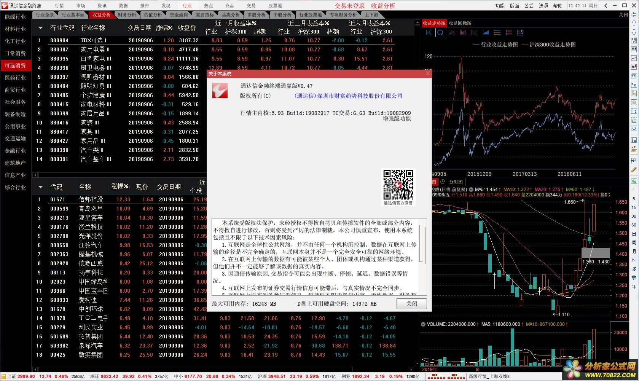Click the F10 icon in right sidebar
Image resolution: width=639 pixels, height=381 pixels.
(x=634, y=85)
